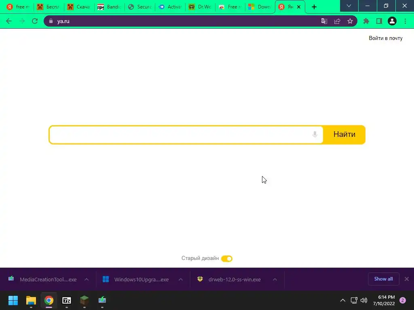This screenshot has width=414, height=310.
Task: Close the downloads bar
Action: (x=407, y=279)
